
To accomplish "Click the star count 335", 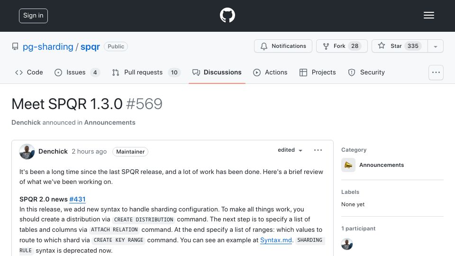I will (x=413, y=46).
